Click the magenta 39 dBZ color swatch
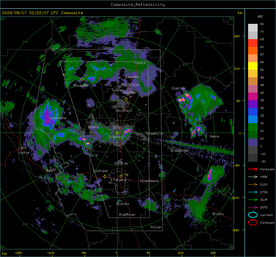Image resolution: width=276 pixels, height=257 pixels. click(253, 97)
